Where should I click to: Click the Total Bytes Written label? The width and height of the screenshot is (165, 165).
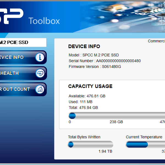(84, 137)
